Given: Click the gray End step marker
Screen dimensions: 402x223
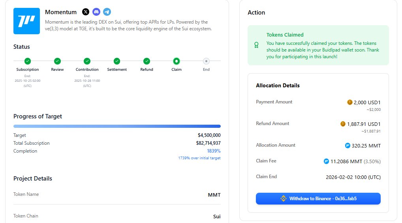Looking at the screenshot, I should click(x=206, y=61).
